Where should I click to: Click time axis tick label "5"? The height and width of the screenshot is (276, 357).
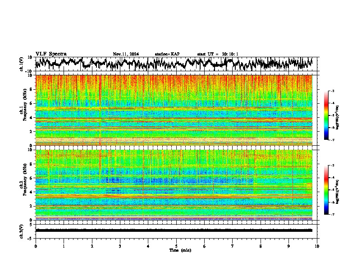(x=176, y=246)
